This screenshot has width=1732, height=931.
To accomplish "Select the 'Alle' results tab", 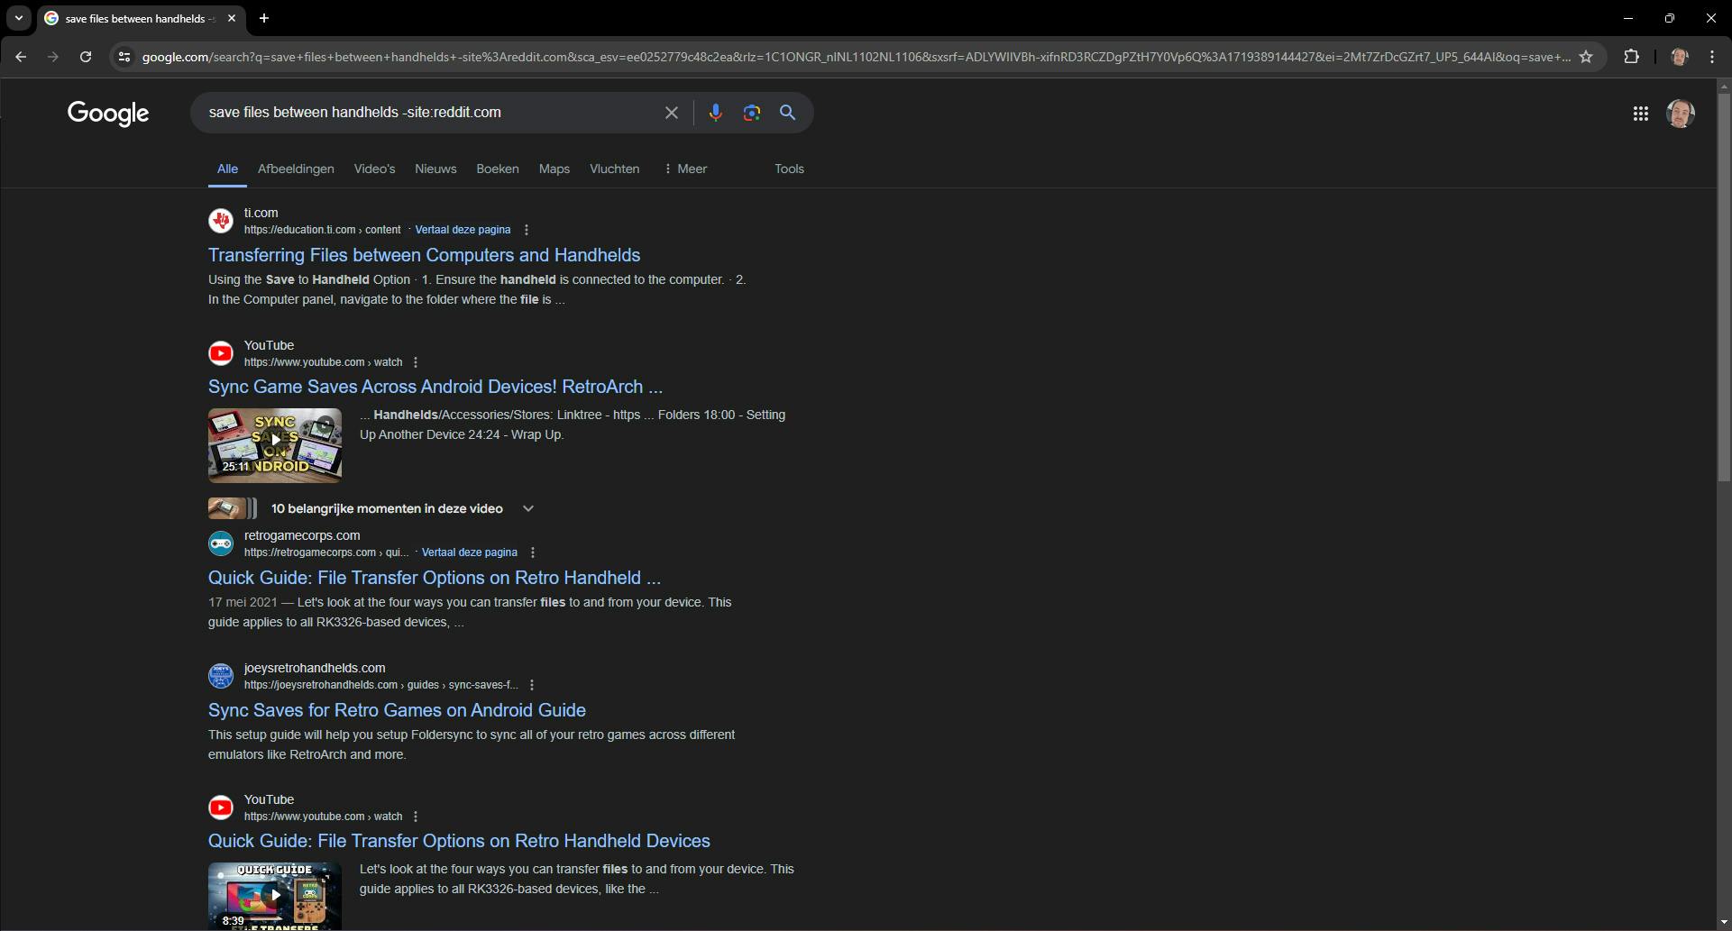I will (227, 169).
